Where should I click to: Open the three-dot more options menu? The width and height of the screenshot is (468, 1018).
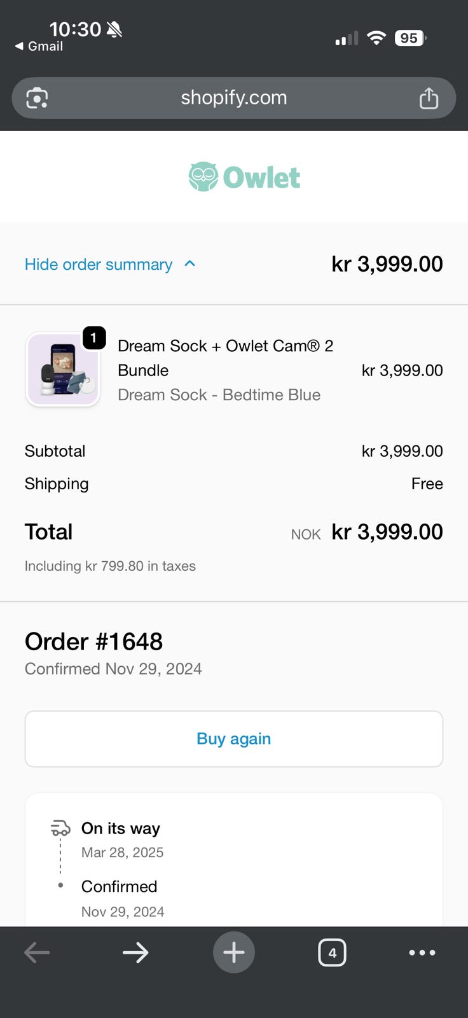[x=422, y=952]
